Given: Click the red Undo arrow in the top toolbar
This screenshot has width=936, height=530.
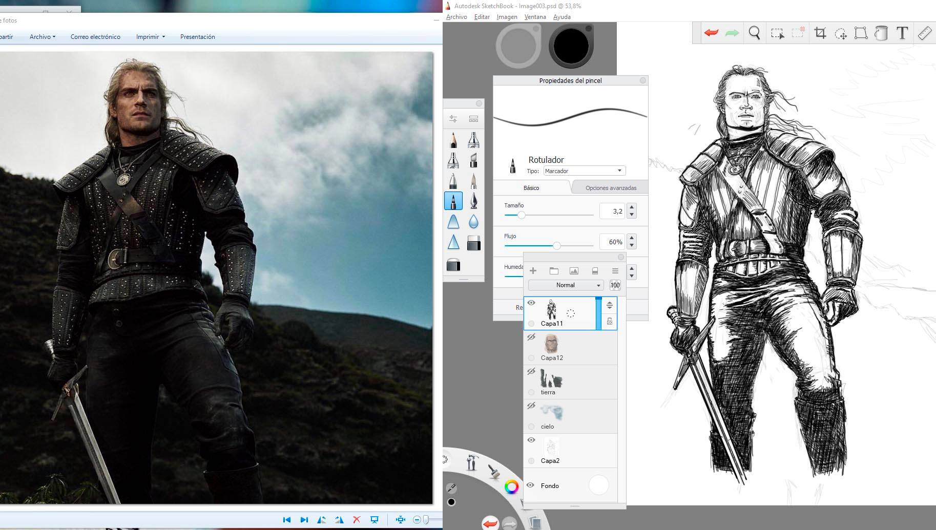Looking at the screenshot, I should point(711,33).
